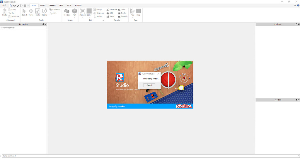Switch to the TERRAIN ribbon tab
Image resolution: width=300 pixels, height=162 pixels.
tap(52, 5)
